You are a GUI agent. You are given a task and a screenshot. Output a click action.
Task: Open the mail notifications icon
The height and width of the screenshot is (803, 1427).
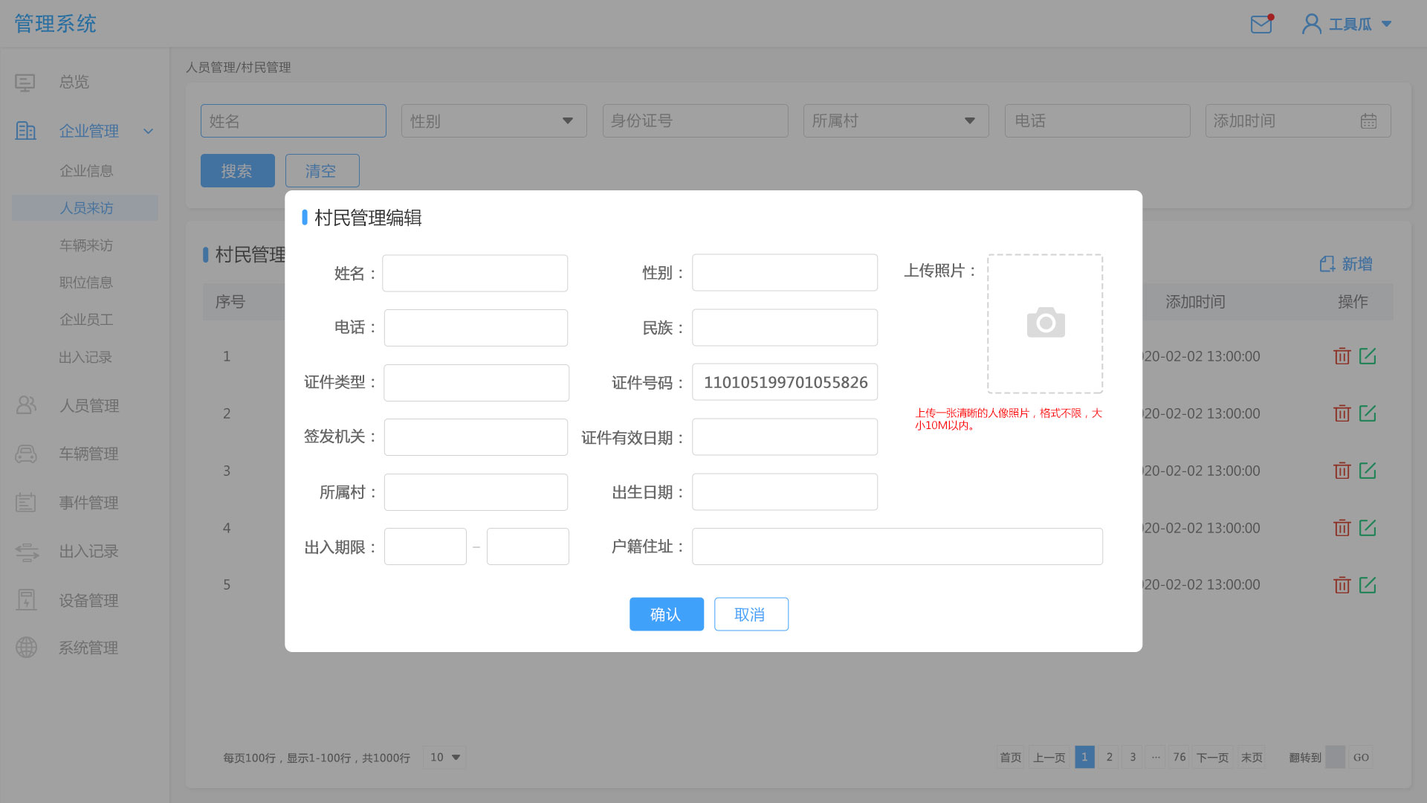tap(1261, 25)
